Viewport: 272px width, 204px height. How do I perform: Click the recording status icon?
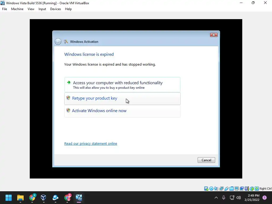(x=241, y=189)
